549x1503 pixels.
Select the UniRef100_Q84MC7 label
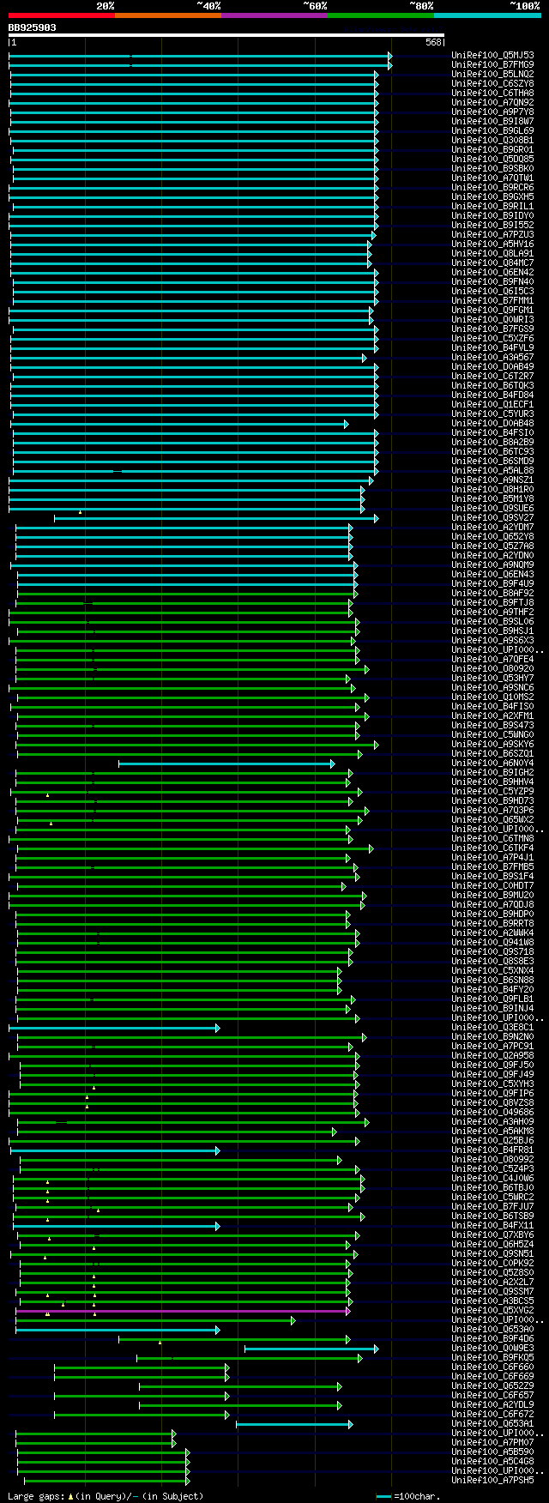492,263
